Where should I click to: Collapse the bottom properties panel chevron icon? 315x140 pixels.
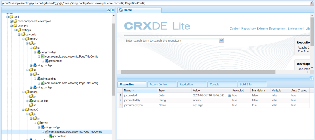[x=311, y=78]
